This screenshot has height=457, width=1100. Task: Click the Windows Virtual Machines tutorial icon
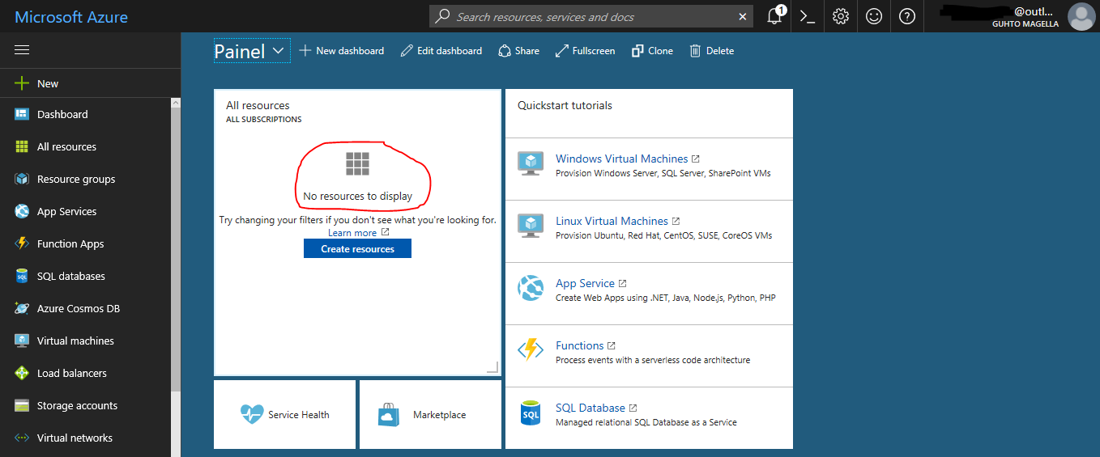(x=531, y=163)
